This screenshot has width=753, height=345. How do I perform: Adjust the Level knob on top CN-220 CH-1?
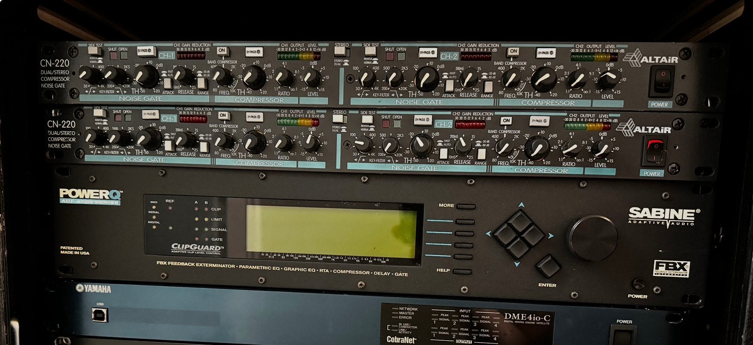pyautogui.click(x=312, y=77)
